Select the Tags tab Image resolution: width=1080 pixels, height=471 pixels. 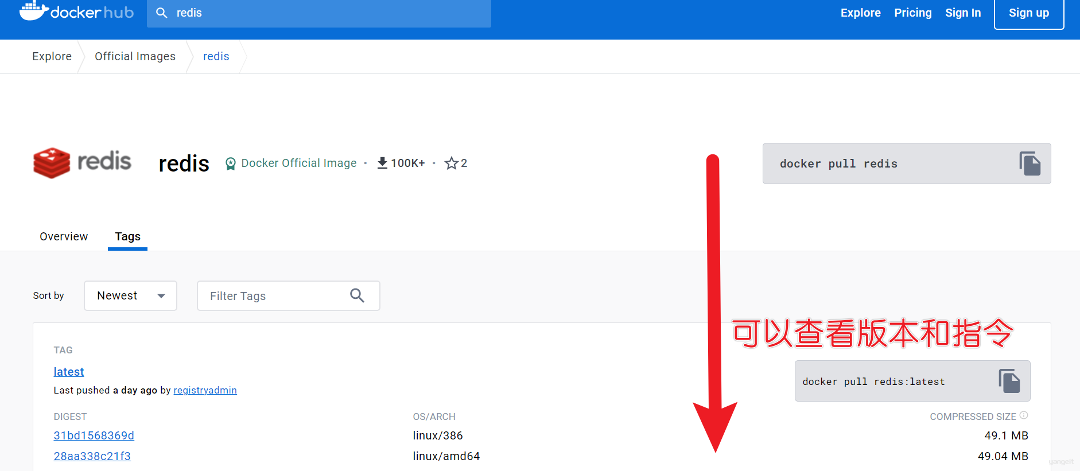[127, 236]
